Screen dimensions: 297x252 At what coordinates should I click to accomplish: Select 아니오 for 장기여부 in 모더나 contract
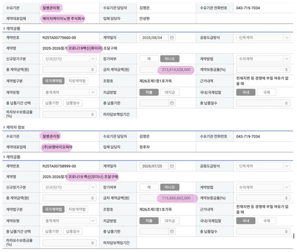point(170,187)
